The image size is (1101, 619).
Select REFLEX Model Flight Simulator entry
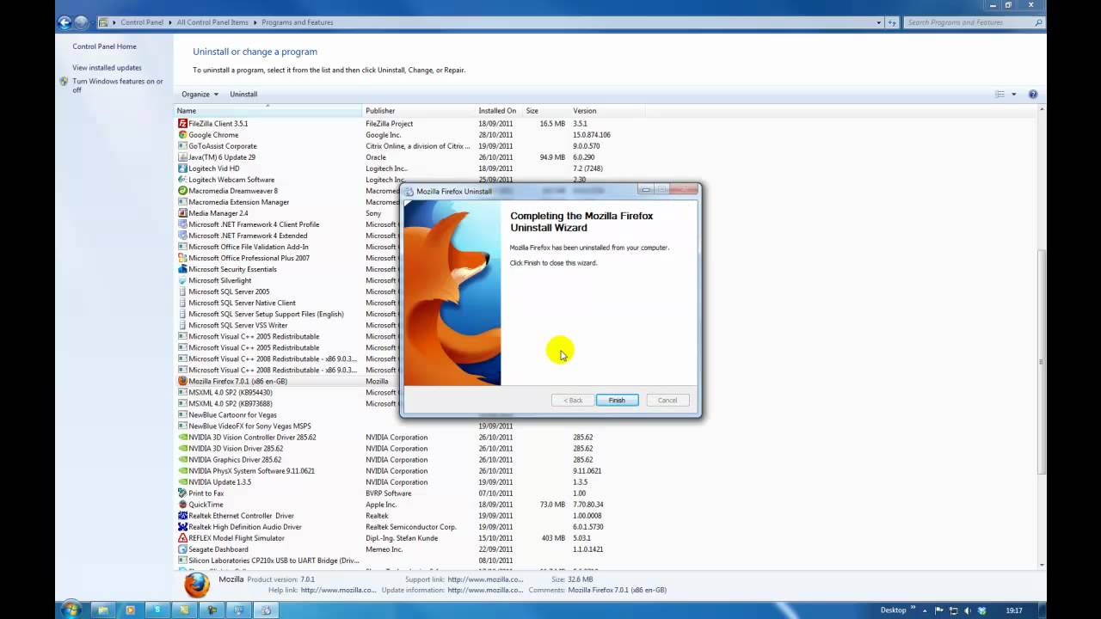coord(236,538)
